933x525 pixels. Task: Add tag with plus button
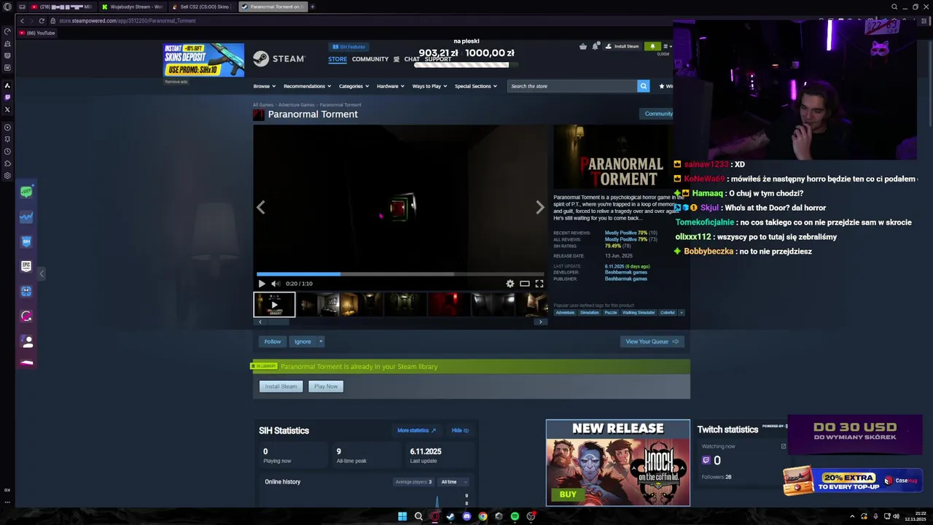[x=682, y=313]
